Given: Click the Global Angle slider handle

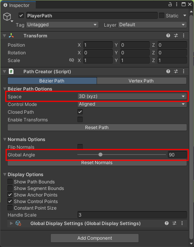Looking at the screenshot, I should click(100, 155).
